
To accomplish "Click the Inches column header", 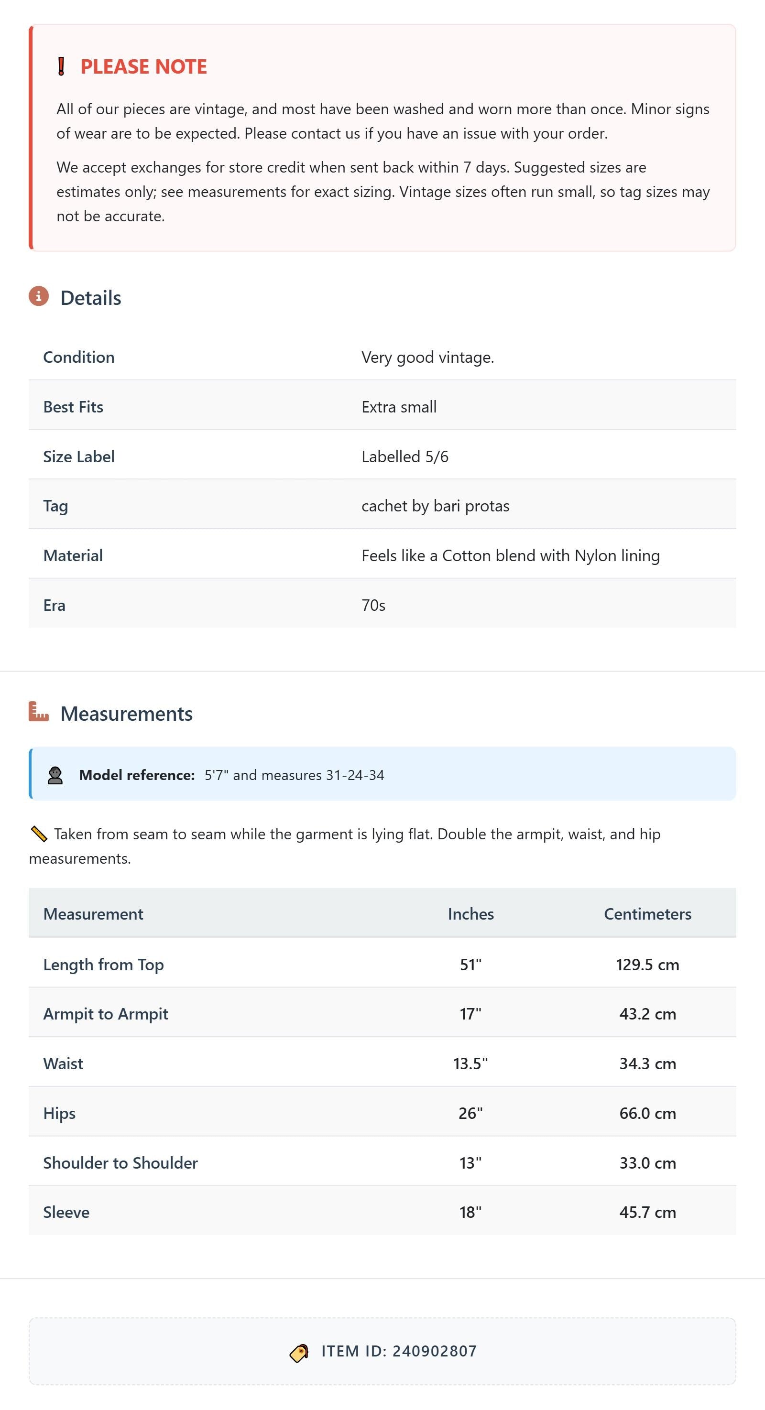I will (x=470, y=913).
